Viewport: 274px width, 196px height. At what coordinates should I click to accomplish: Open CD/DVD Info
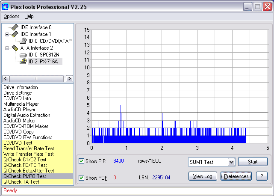[17, 98]
